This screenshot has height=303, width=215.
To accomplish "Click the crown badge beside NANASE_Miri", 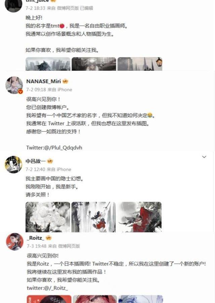I will [x=66, y=81].
